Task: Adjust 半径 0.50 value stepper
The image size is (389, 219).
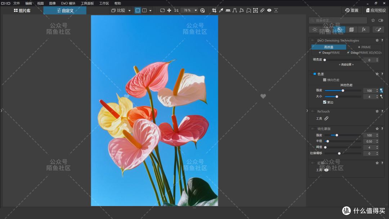Action: pyautogui.click(x=377, y=141)
